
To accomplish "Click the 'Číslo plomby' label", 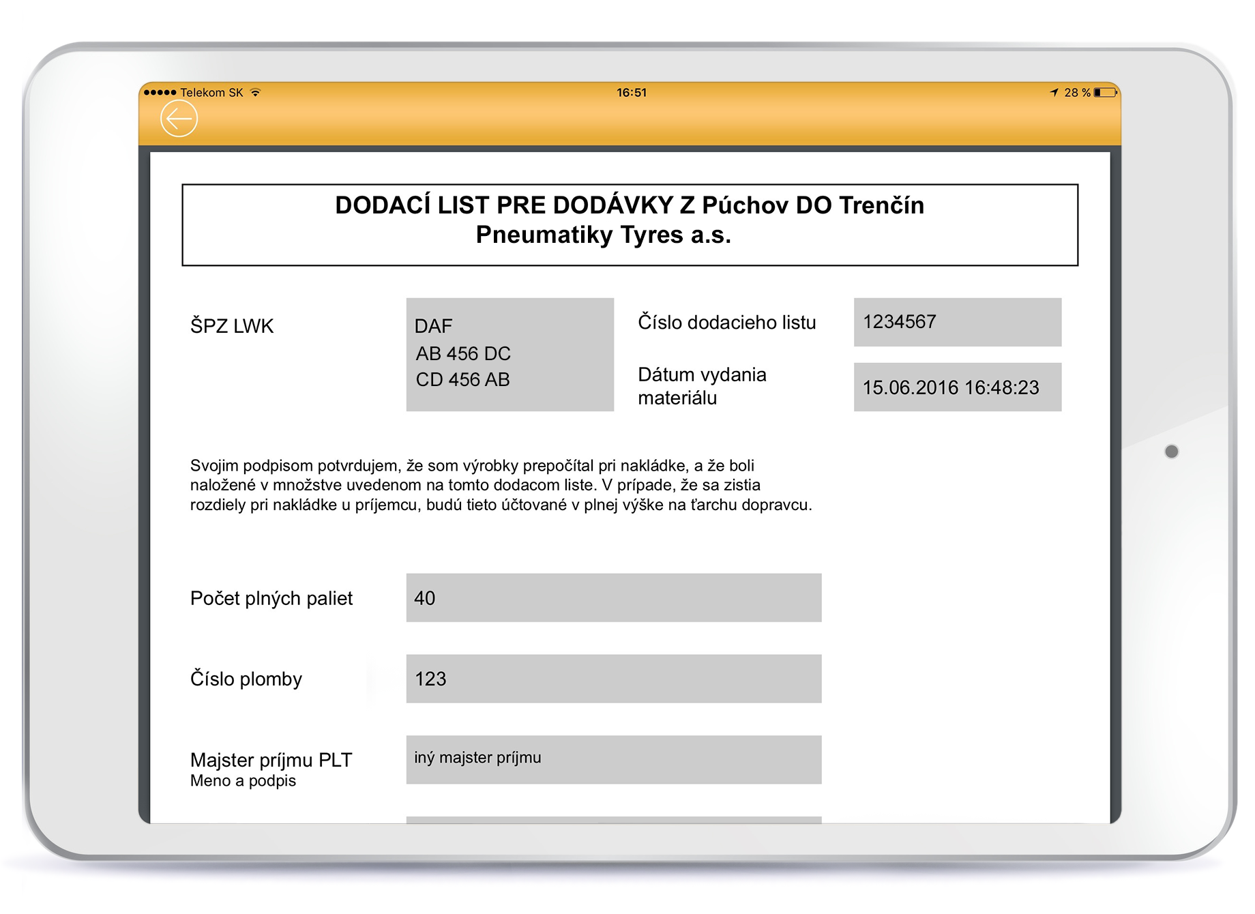I will (x=246, y=679).
